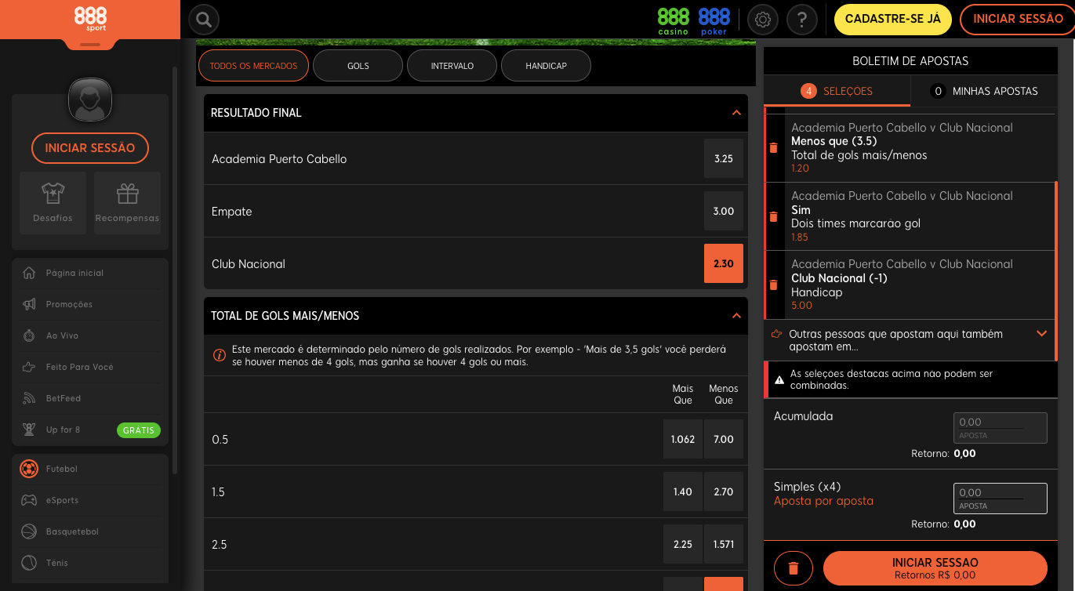Open the 888 poker logo link
Image resolution: width=1075 pixels, height=591 pixels.
tap(714, 21)
